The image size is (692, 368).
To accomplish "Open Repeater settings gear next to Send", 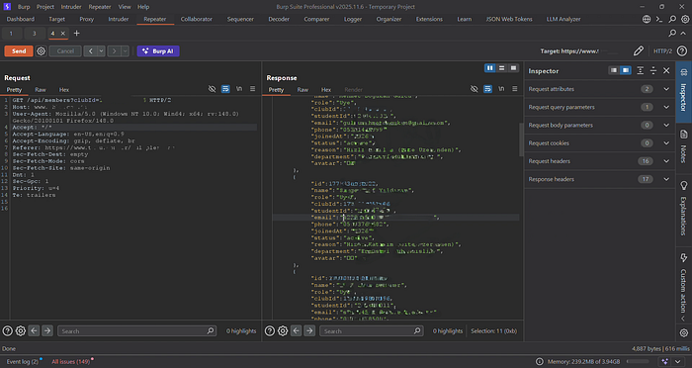I will [x=42, y=51].
